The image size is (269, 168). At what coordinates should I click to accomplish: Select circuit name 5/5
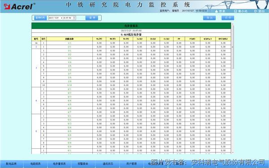coord(69,131)
